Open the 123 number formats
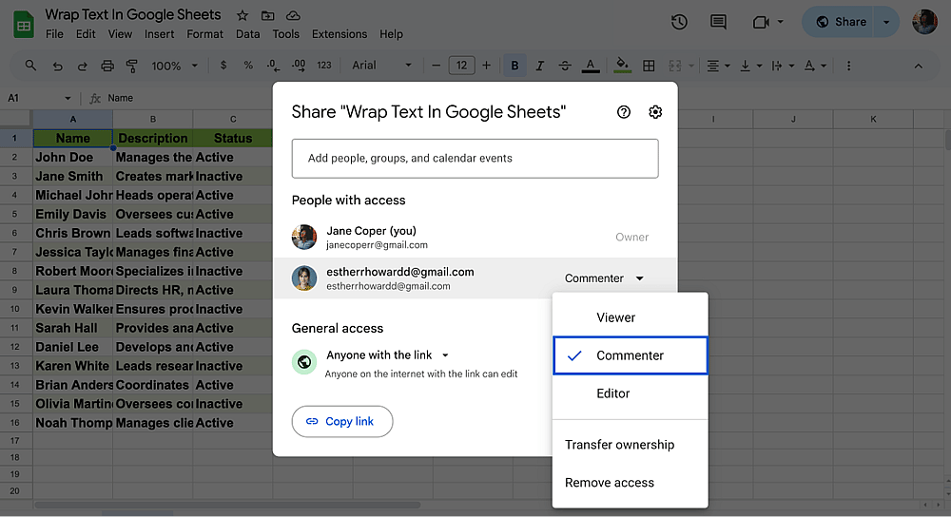Image resolution: width=951 pixels, height=517 pixels. click(324, 66)
